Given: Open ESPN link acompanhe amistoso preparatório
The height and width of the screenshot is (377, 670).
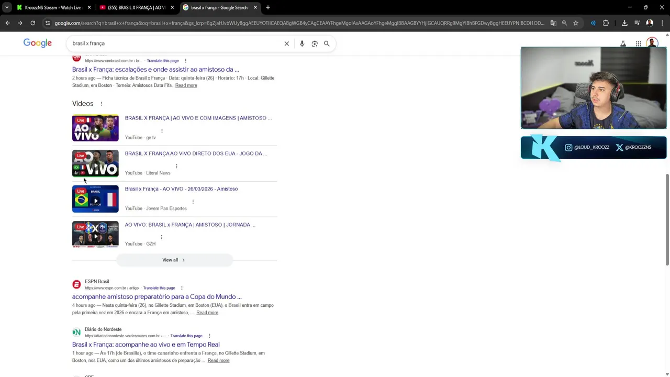Looking at the screenshot, I should 157,296.
